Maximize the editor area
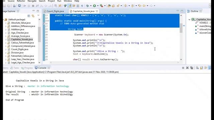Viewport: 214px width, 120px height. tap(182, 11)
